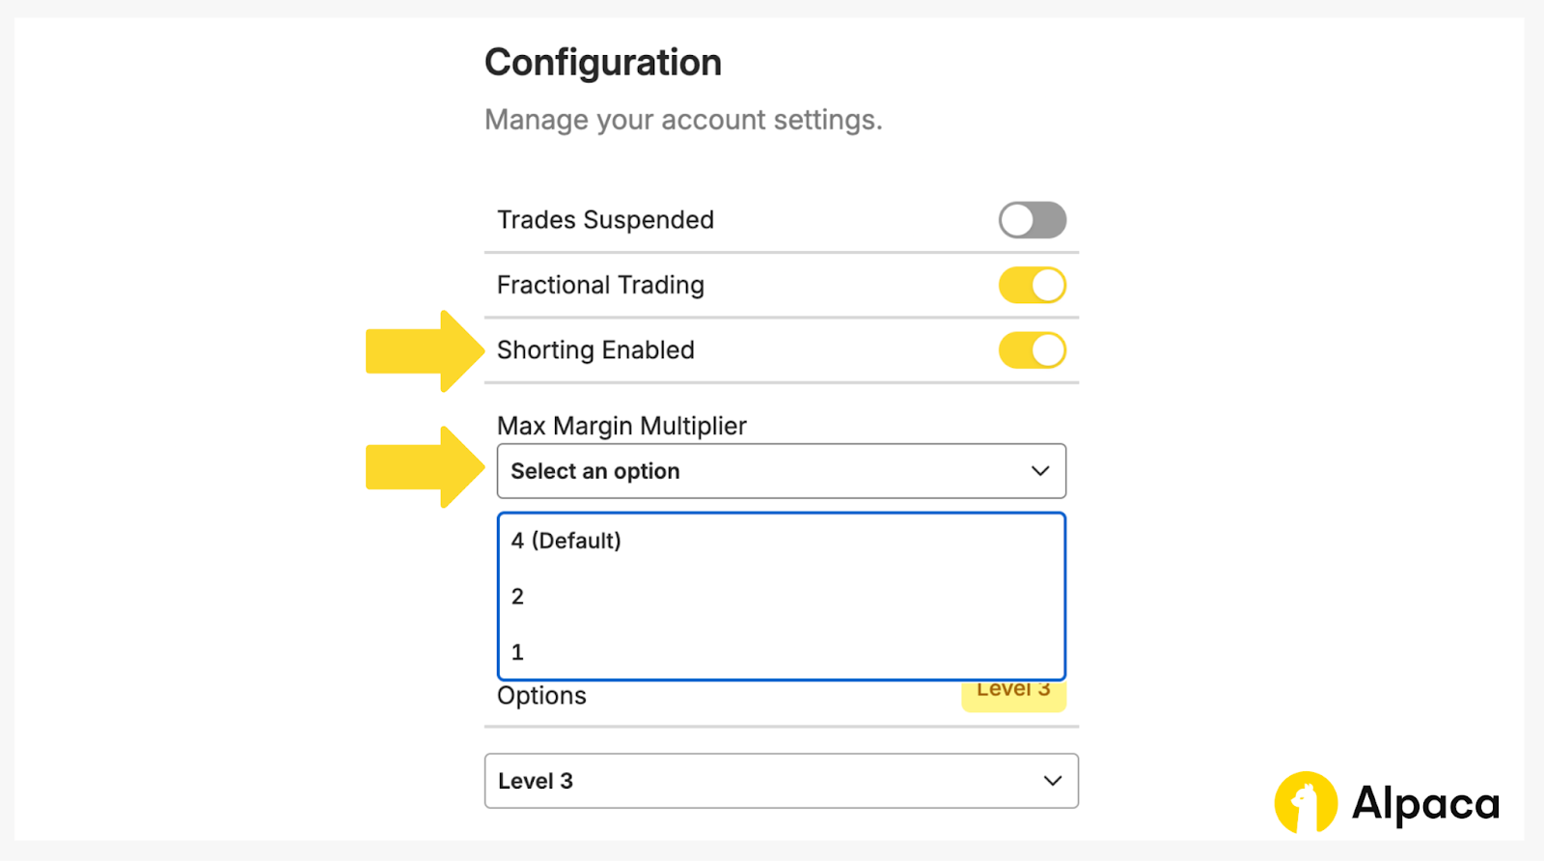Click the Options row label

click(541, 696)
